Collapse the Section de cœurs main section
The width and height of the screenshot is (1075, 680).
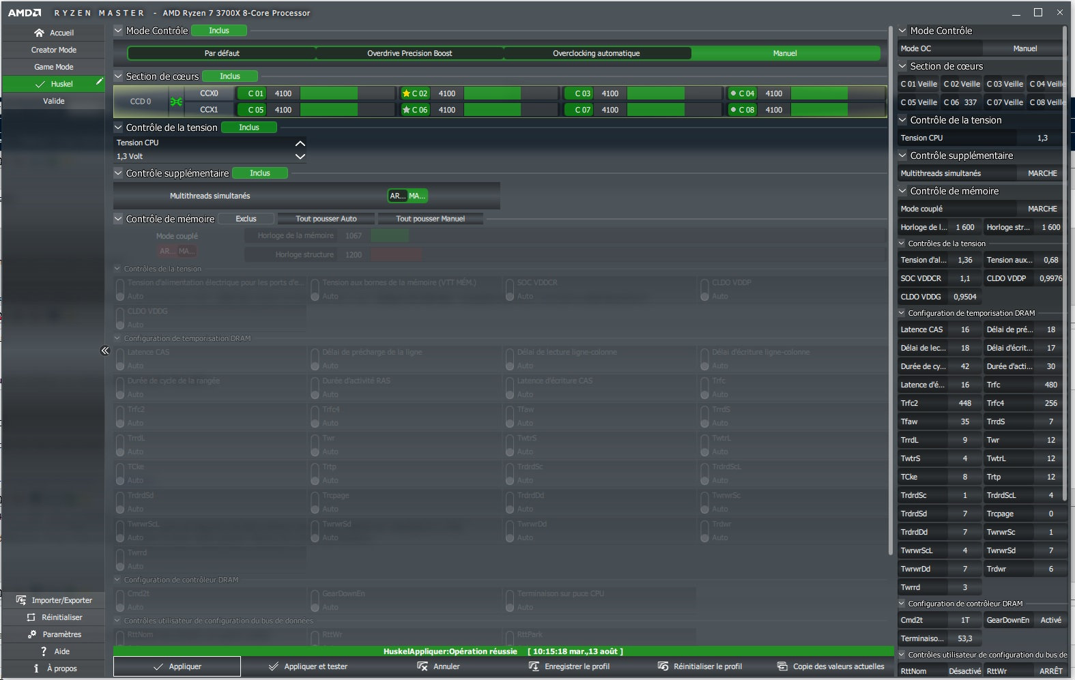click(118, 76)
